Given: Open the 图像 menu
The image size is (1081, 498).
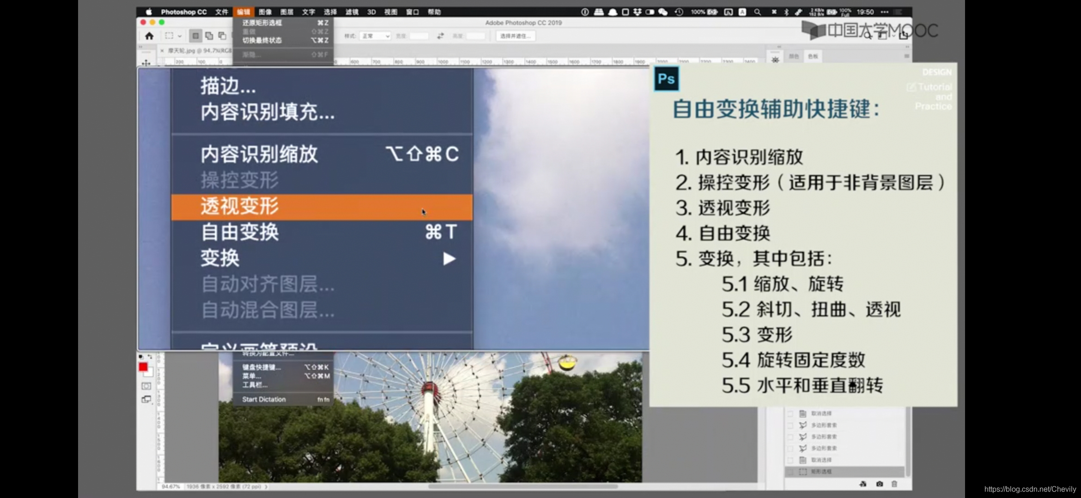Looking at the screenshot, I should tap(265, 12).
